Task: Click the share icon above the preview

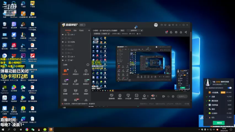Action: [186, 32]
